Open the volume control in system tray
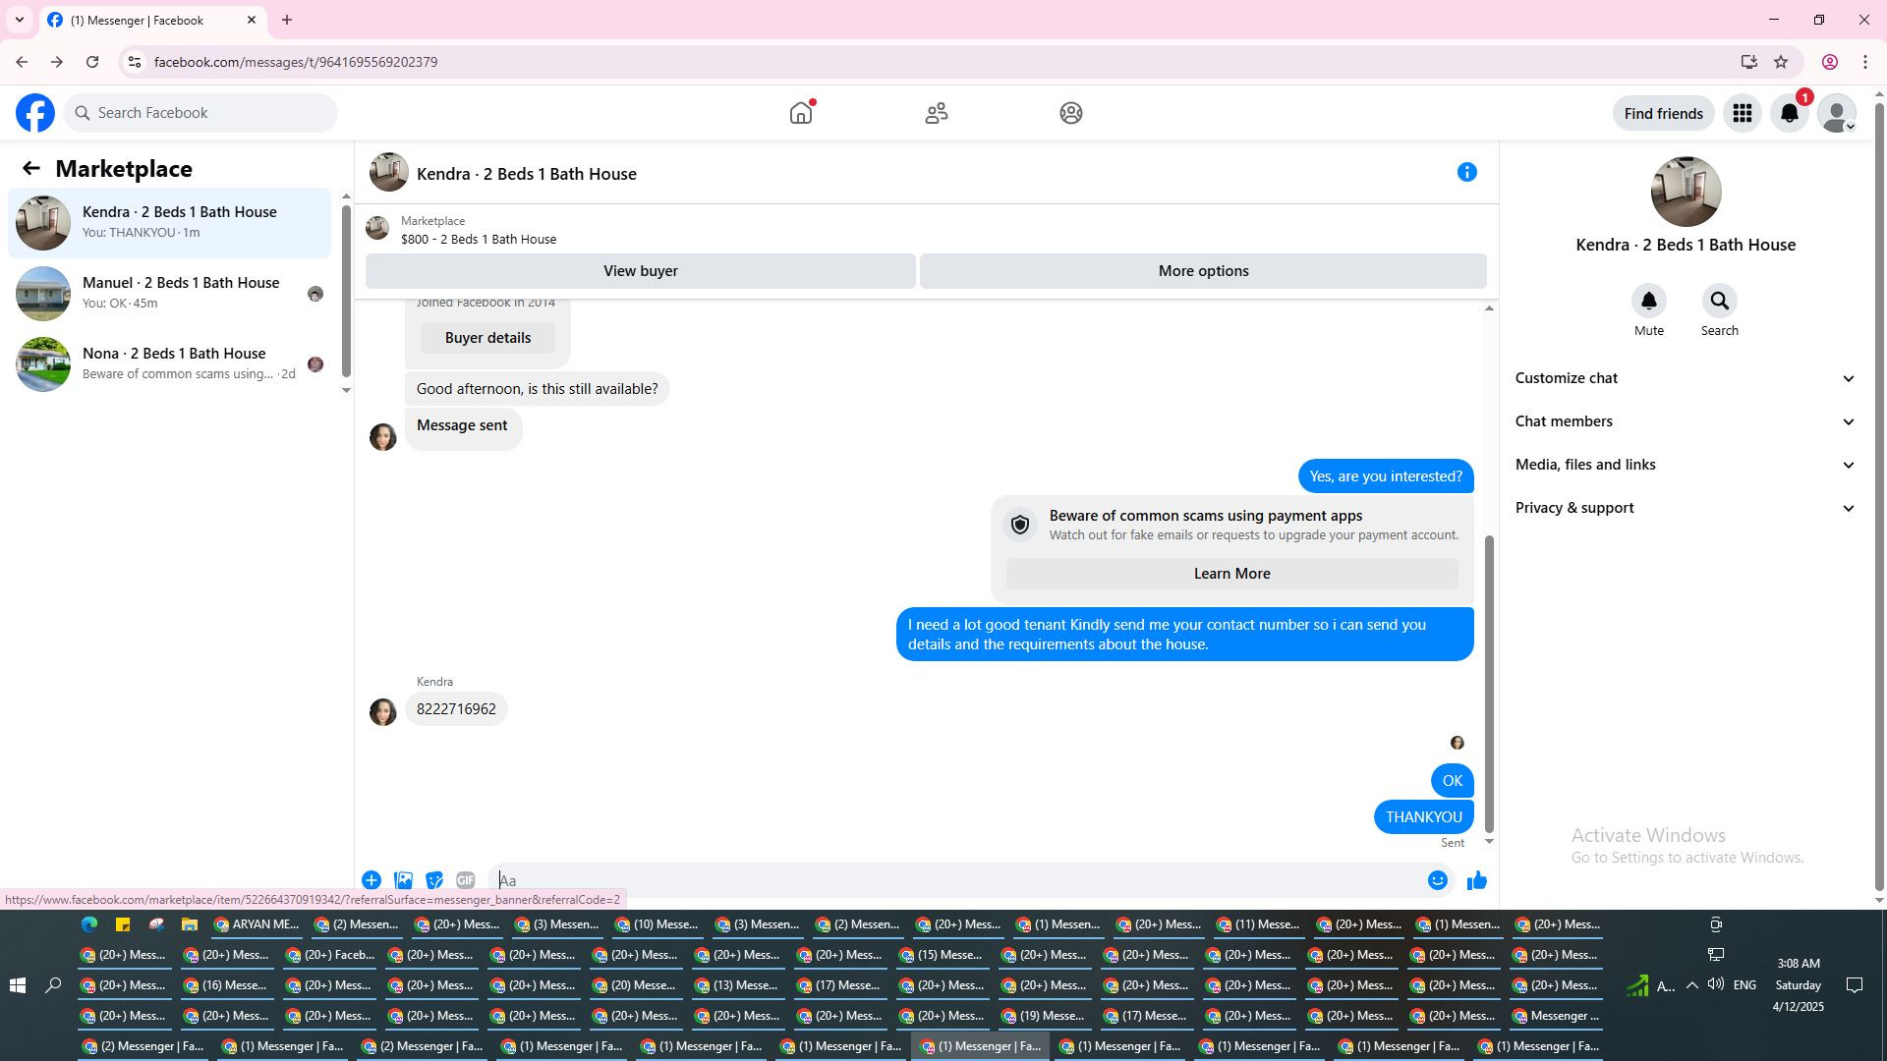The width and height of the screenshot is (1887, 1061). (1716, 985)
